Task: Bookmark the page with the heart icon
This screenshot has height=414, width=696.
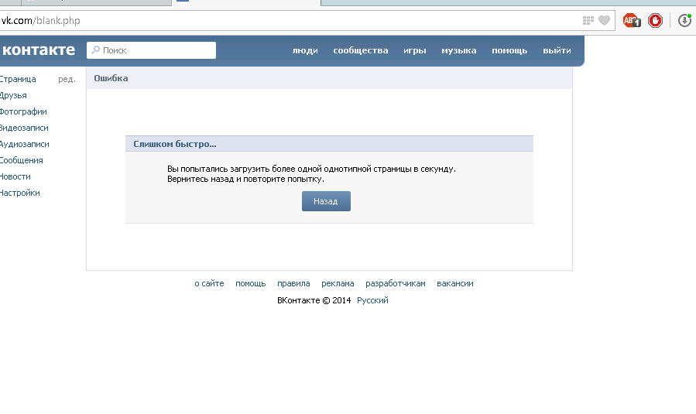Action: [x=604, y=20]
